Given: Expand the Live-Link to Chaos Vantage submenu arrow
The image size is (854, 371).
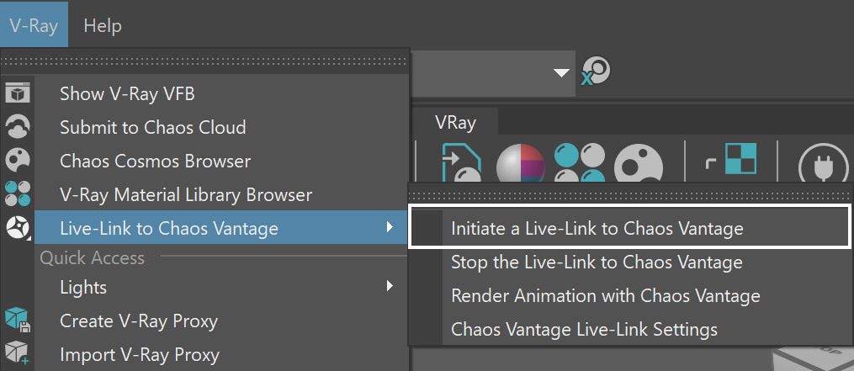Looking at the screenshot, I should coord(390,226).
